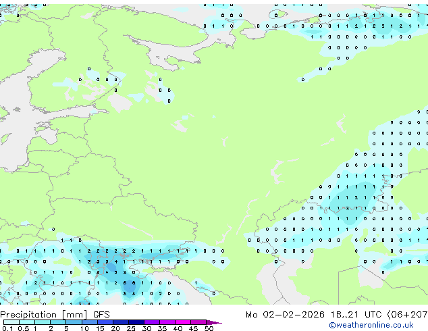Click the 'Mo 02-02-2026' date text
Screen dimensions: 428x331
[x=285, y=315]
